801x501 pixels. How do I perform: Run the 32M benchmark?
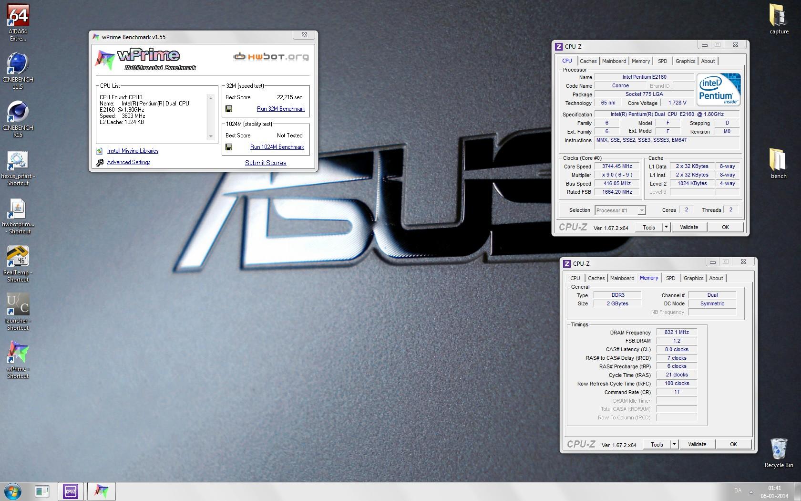pos(281,109)
